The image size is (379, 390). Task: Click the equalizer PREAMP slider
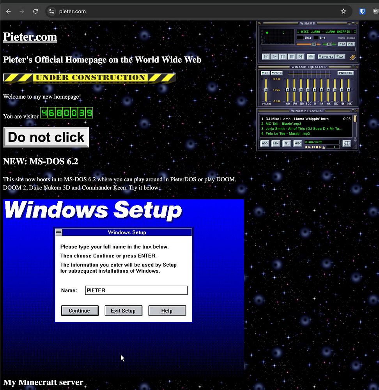(266, 90)
